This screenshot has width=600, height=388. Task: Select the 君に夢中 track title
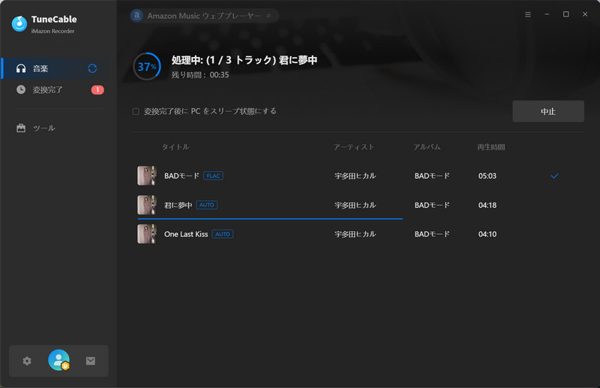click(178, 205)
